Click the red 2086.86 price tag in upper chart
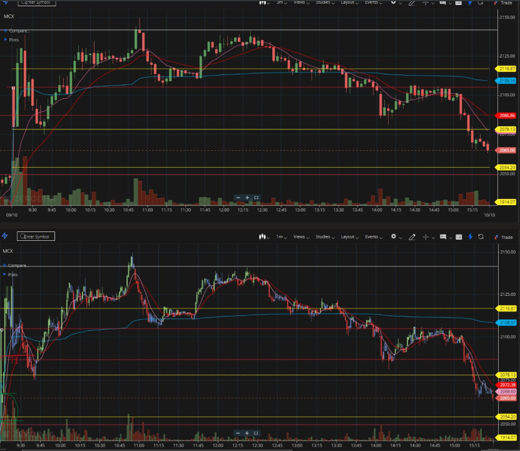 (506, 115)
